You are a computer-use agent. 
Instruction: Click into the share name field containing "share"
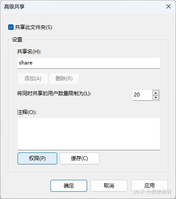pyautogui.click(x=89, y=63)
